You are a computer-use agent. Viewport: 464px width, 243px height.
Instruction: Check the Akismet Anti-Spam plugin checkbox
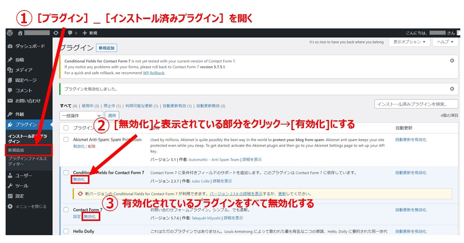pyautogui.click(x=66, y=139)
